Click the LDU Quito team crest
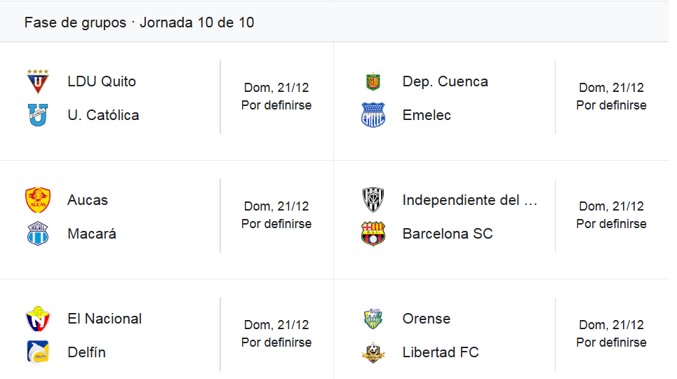677x379 pixels. (38, 81)
